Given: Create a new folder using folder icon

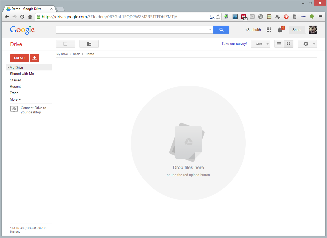Looking at the screenshot, I should click(89, 44).
